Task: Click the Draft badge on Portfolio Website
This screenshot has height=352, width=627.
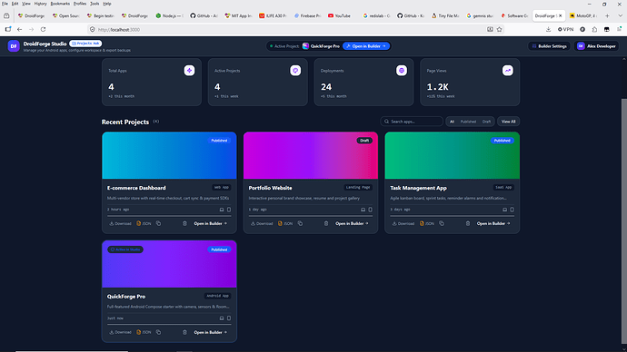Action: click(x=364, y=141)
